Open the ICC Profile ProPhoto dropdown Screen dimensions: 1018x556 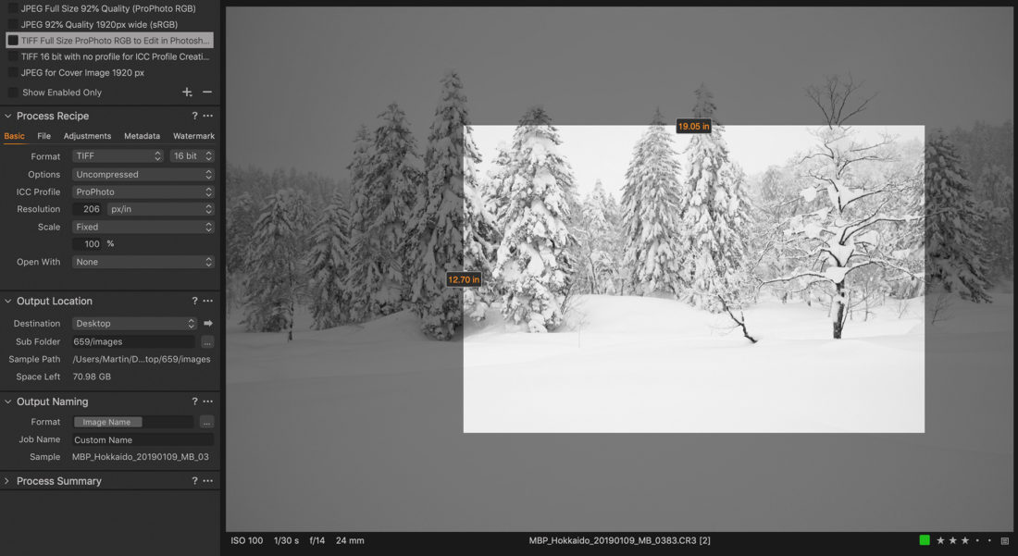click(x=143, y=192)
